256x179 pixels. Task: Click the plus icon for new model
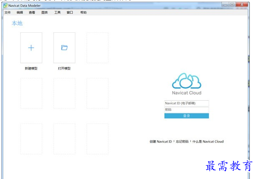(31, 48)
